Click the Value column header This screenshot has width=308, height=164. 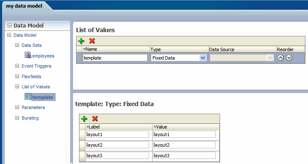[x=186, y=127]
